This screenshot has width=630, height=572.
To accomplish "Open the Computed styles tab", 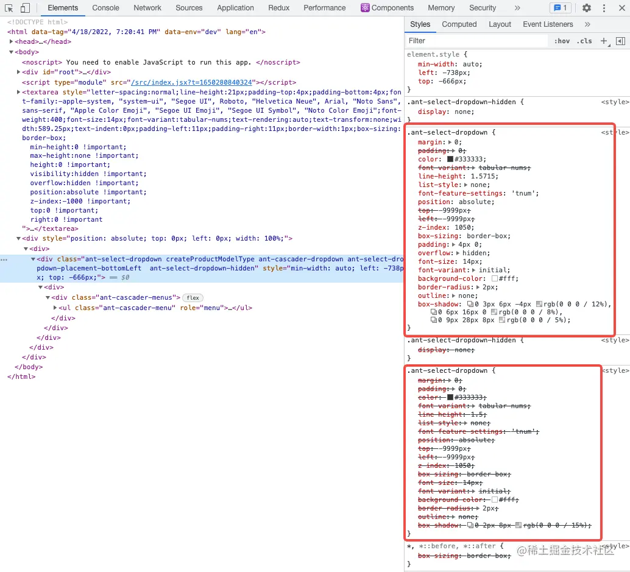I will click(459, 24).
